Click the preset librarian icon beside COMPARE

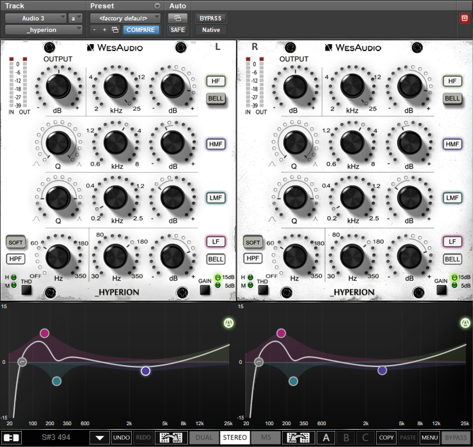114,29
